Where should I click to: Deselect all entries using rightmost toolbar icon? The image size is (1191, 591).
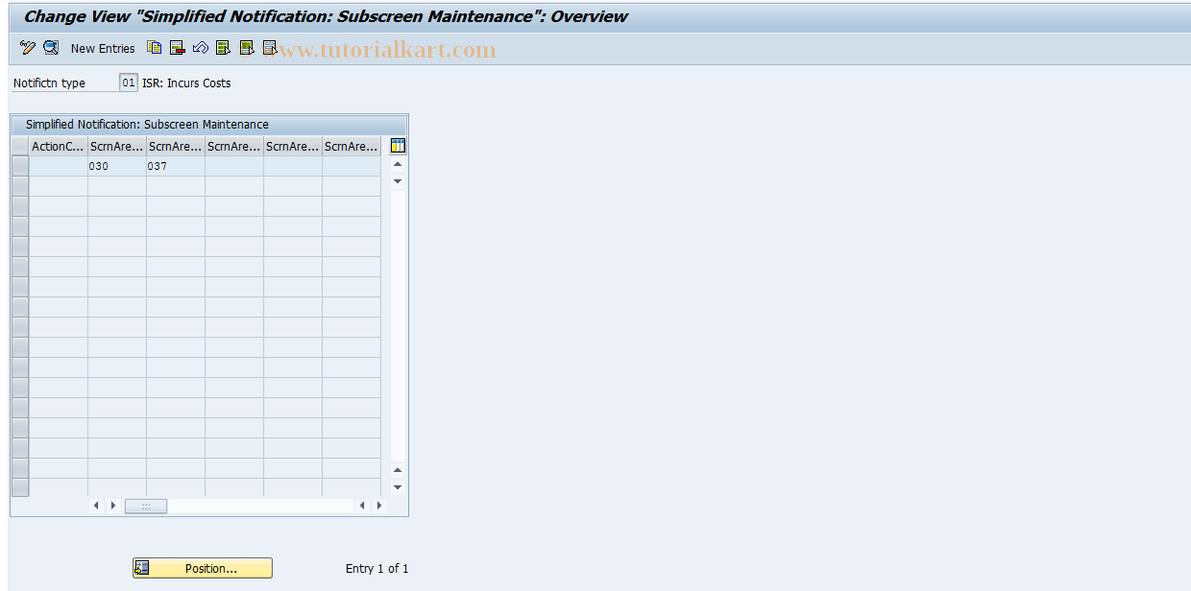click(270, 48)
